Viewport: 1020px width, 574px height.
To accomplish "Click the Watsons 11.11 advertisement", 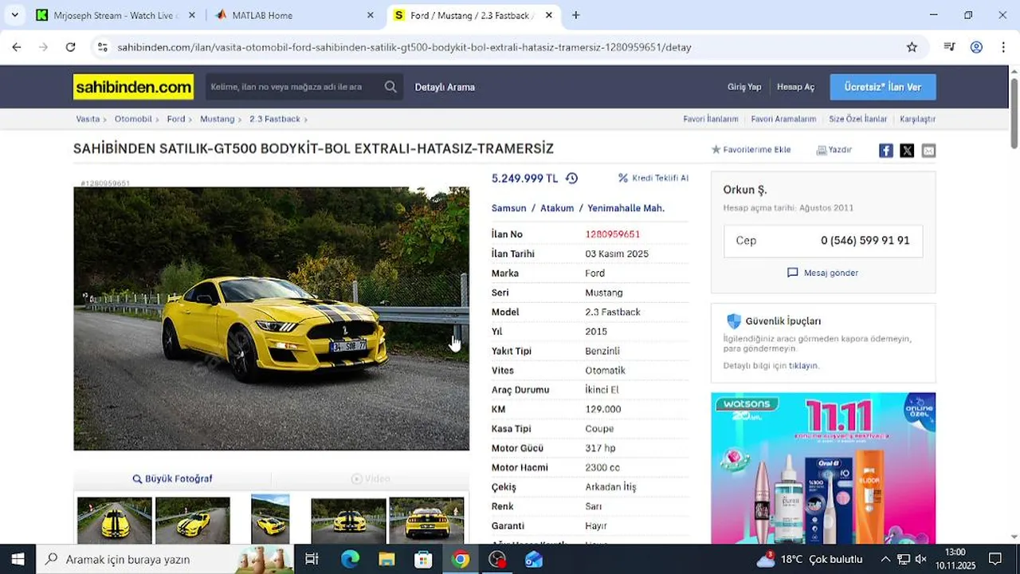I will [823, 468].
